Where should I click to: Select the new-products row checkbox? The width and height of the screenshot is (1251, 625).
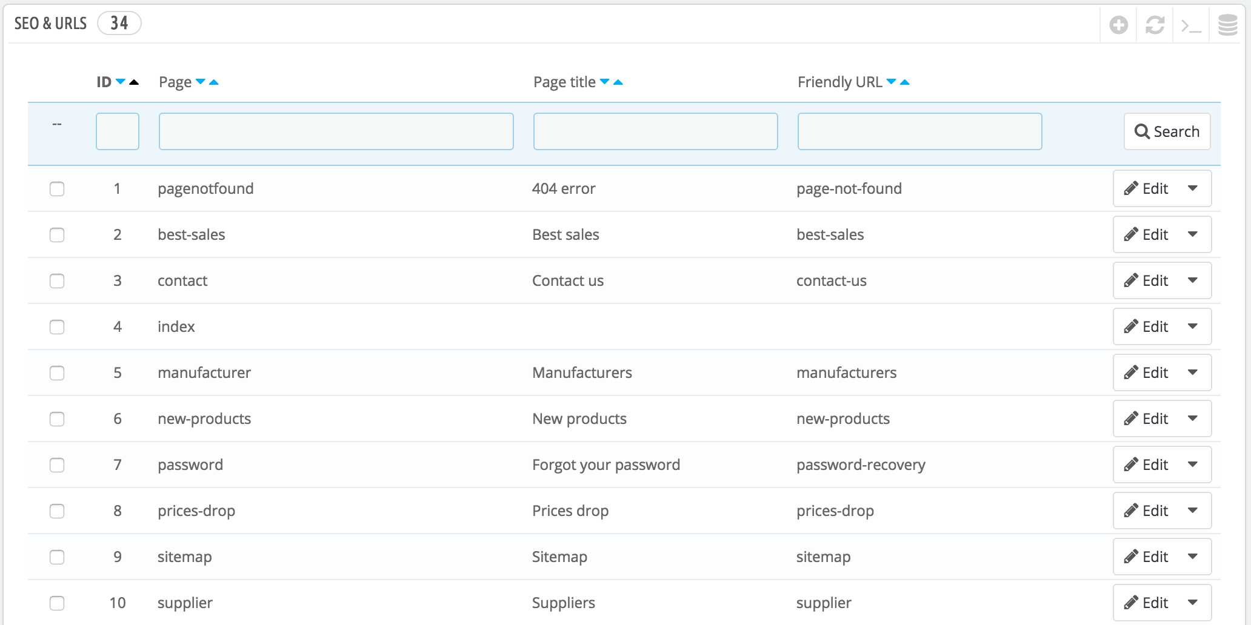tap(57, 419)
